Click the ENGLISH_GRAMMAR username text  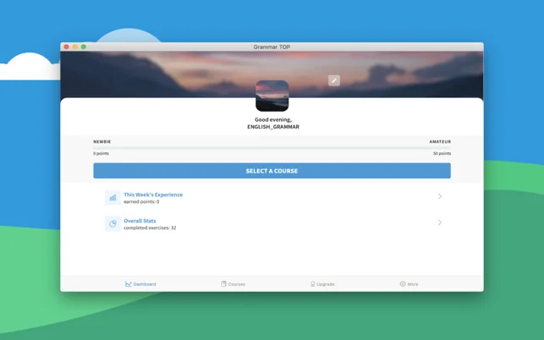coord(273,127)
